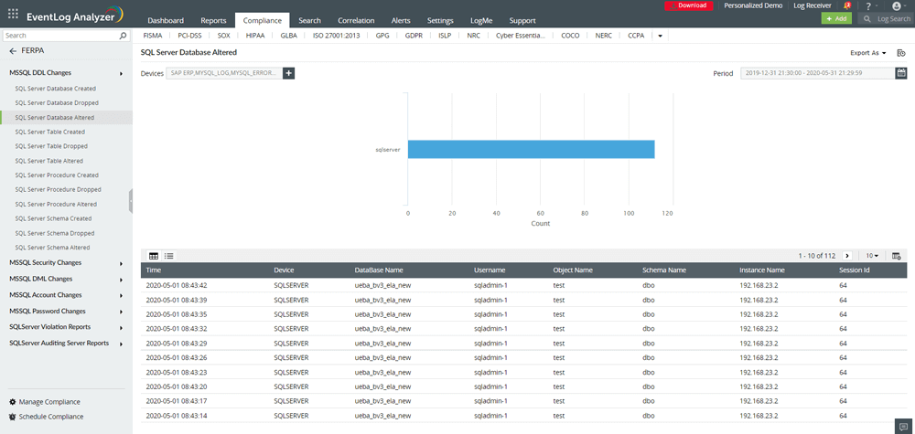Open SQL Server Database Created report
Viewport: 915px width, 434px height.
pos(56,89)
